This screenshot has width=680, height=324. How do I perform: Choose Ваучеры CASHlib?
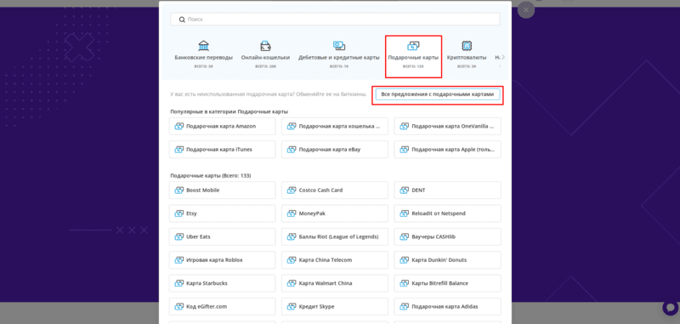[448, 236]
